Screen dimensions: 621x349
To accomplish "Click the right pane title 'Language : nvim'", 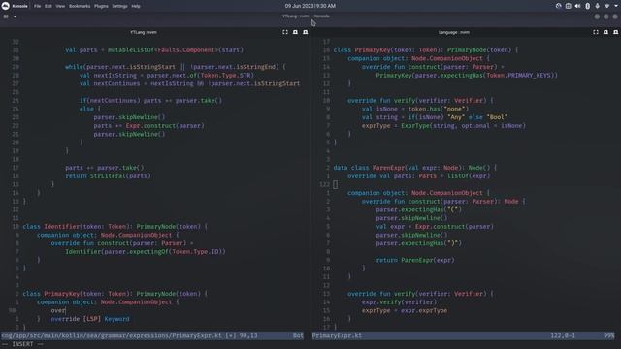I will click(454, 32).
